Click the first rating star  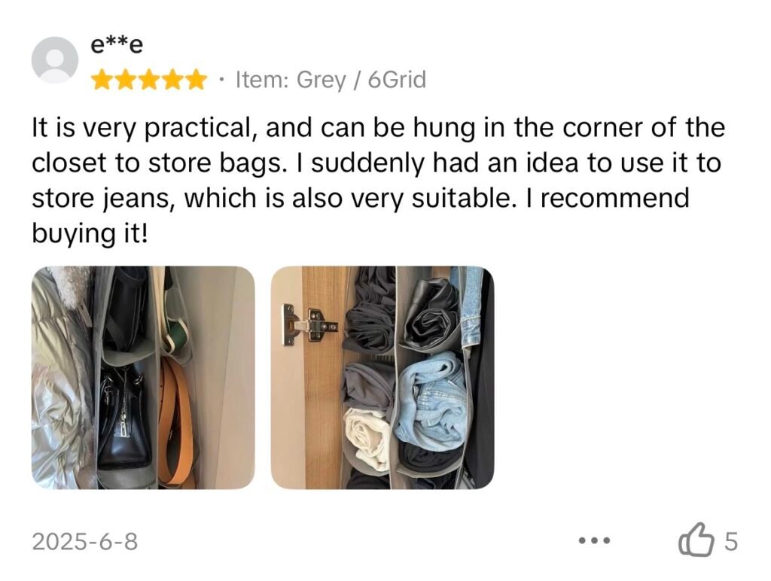pyautogui.click(x=102, y=79)
